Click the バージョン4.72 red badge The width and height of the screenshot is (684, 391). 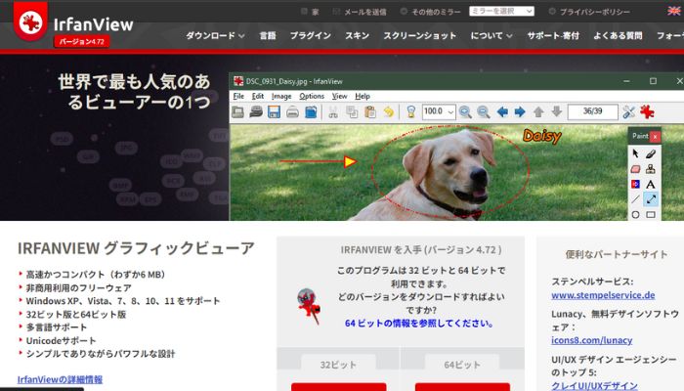pyautogui.click(x=82, y=41)
